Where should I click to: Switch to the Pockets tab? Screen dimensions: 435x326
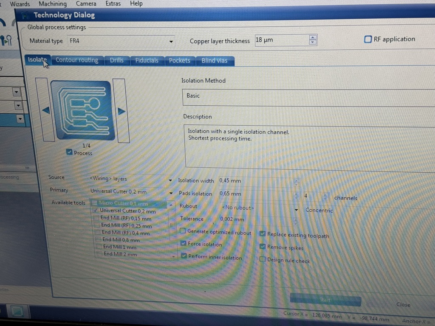coord(180,61)
